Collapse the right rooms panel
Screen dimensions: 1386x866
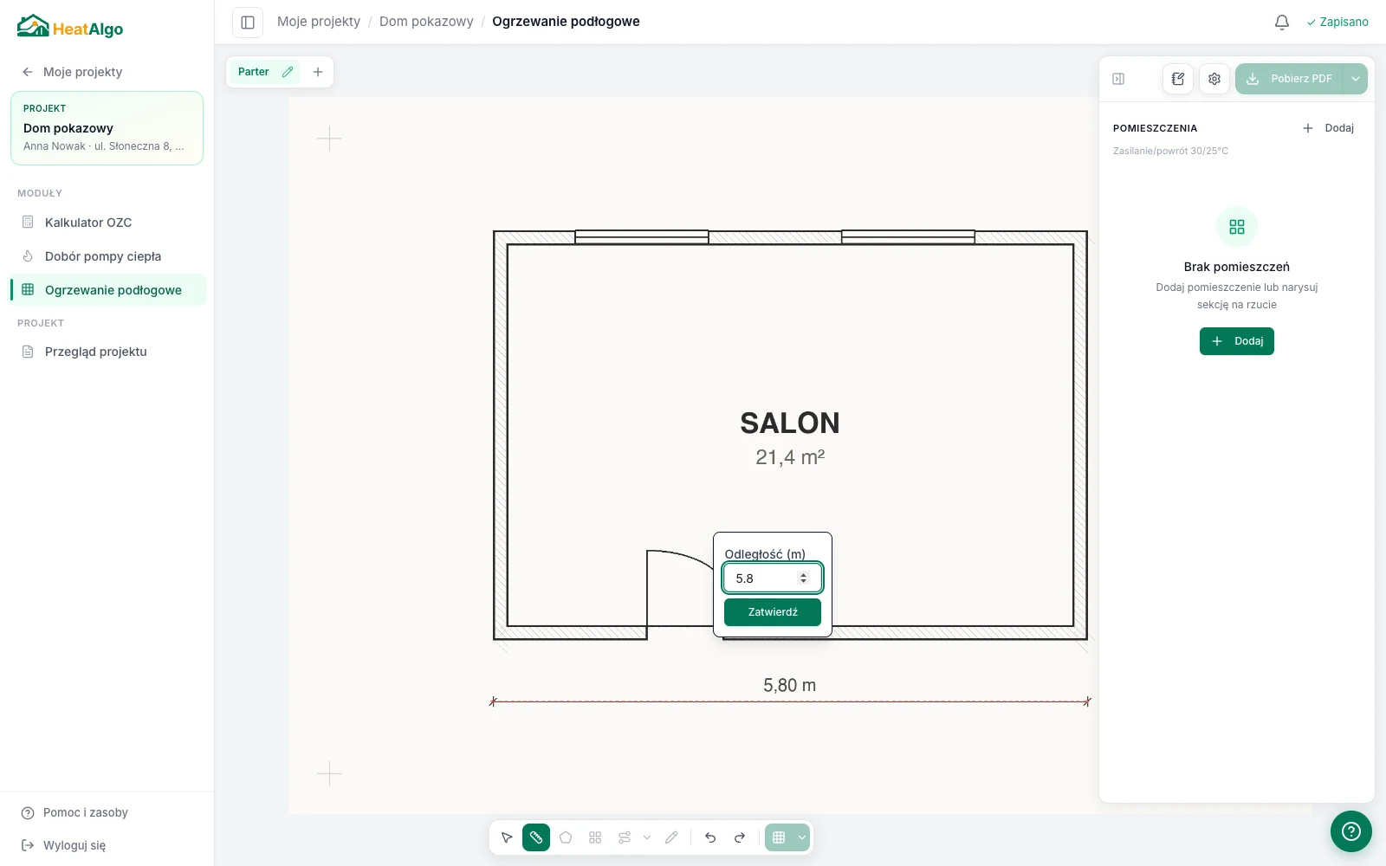pos(1118,79)
